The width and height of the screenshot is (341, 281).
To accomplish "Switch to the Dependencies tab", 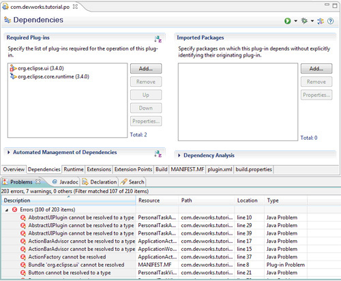I will click(x=44, y=169).
